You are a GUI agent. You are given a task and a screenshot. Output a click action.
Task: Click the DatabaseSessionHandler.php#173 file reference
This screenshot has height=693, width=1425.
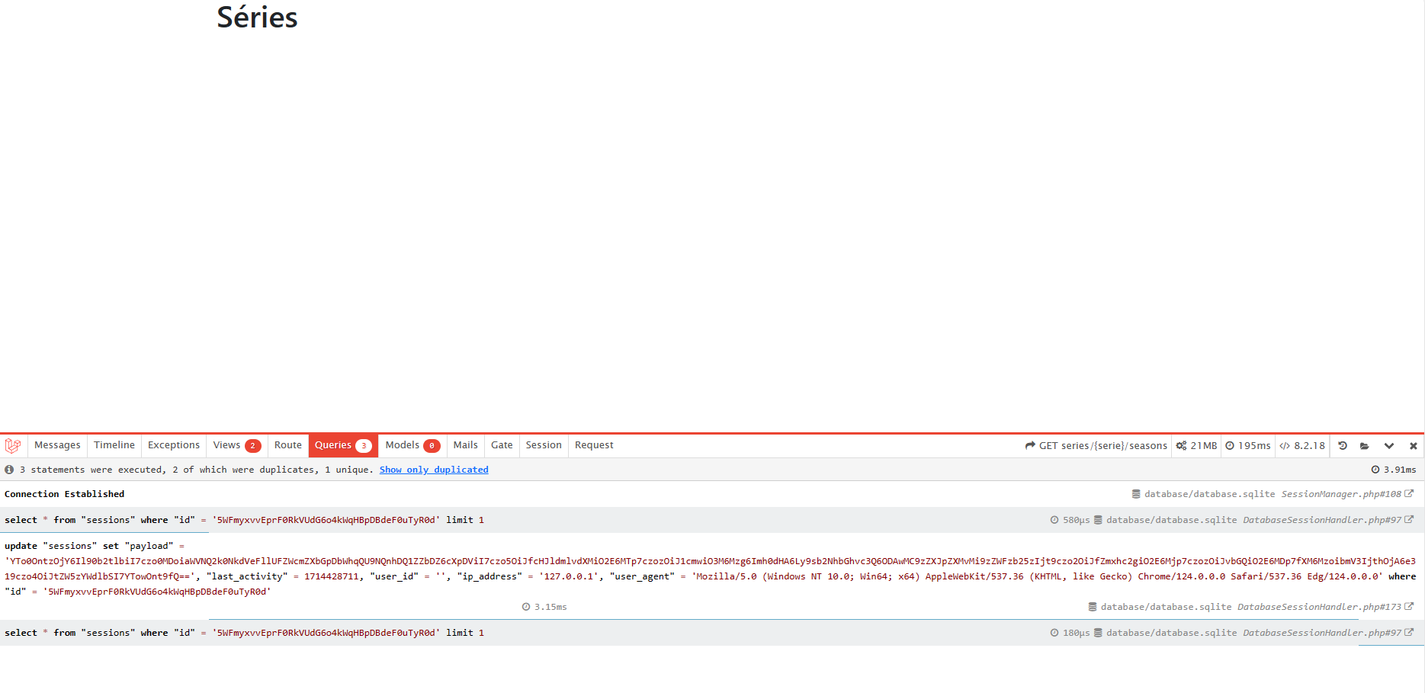pos(1319,607)
